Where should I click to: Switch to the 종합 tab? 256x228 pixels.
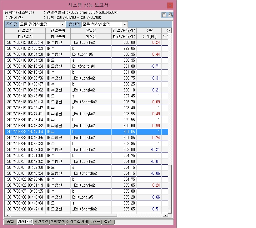[x=10, y=222]
